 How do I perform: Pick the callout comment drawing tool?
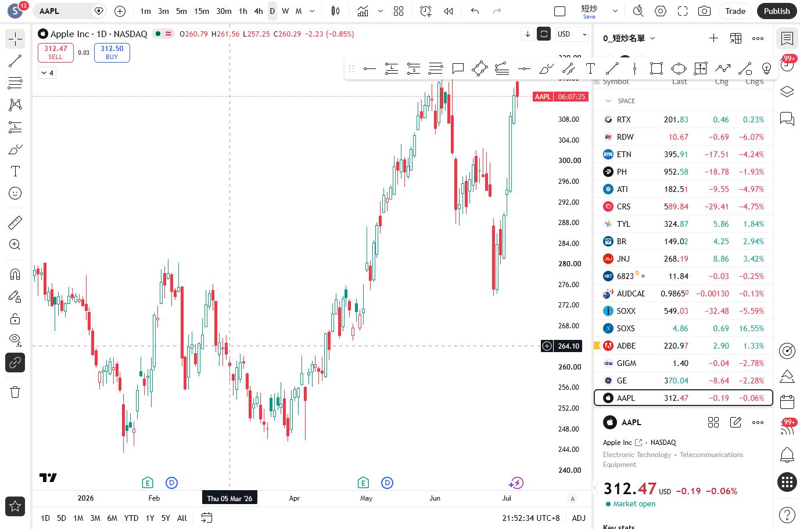458,68
